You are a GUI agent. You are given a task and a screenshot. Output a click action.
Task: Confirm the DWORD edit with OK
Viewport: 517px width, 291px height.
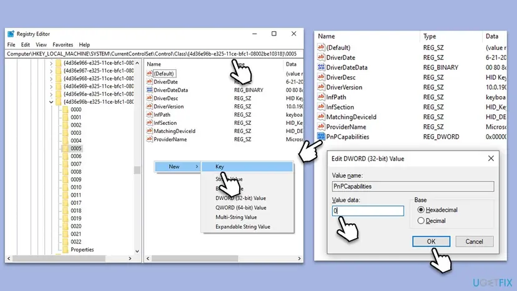click(431, 242)
